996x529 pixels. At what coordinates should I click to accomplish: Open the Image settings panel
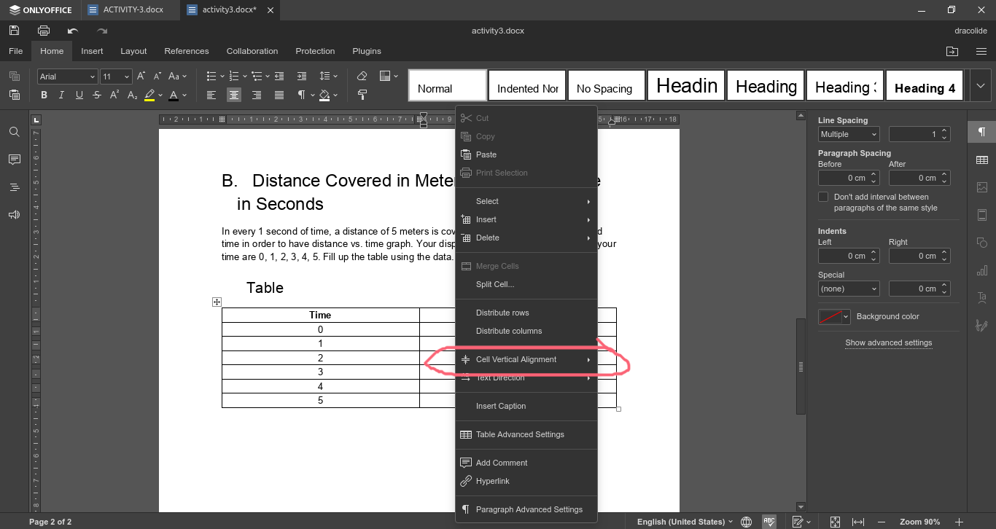point(981,187)
